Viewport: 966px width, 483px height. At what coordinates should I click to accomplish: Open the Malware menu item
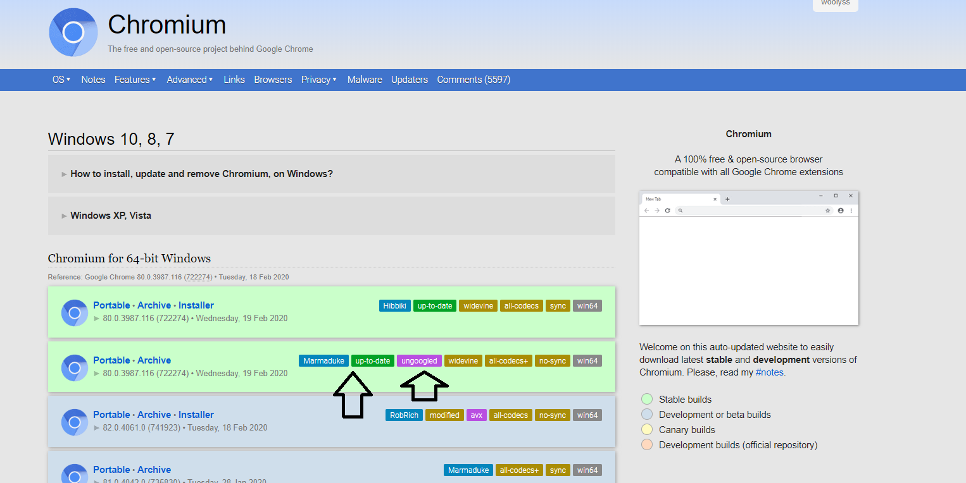coord(365,80)
